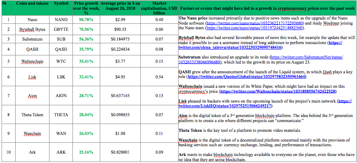This screenshot has width=357, height=163.
Task: Select the 'Theta Token' coin name cell
Action: coord(32,115)
